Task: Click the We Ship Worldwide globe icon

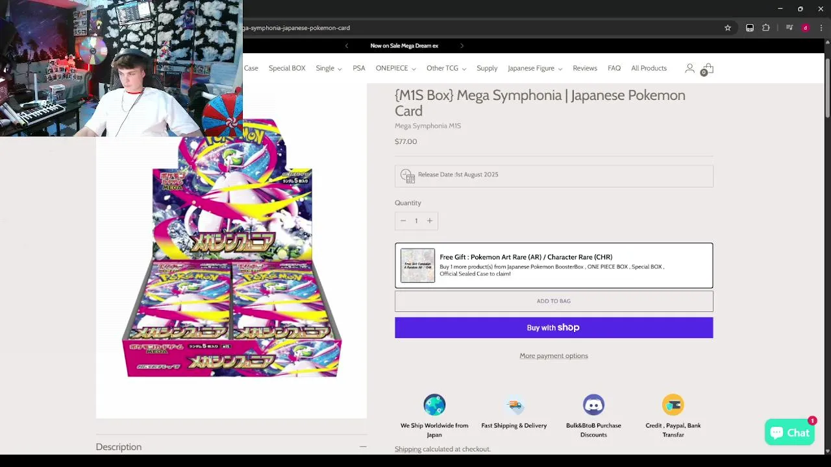Action: pos(434,405)
